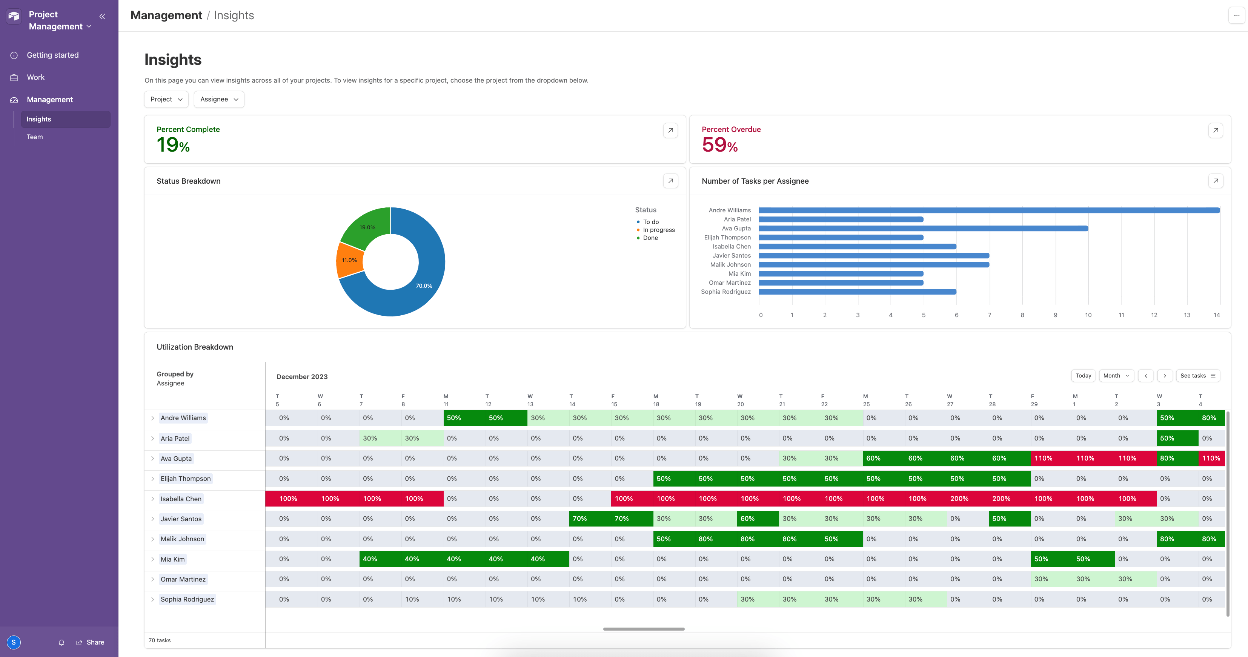Expand Number of Tasks per Assignee chart
1248x657 pixels.
pyautogui.click(x=1216, y=181)
